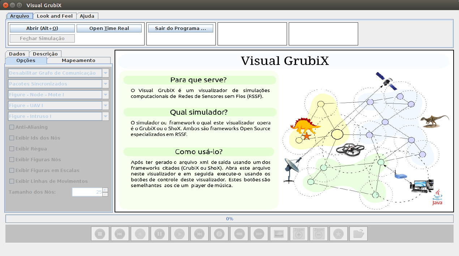Click the 0% simulation progress bar

(229, 219)
